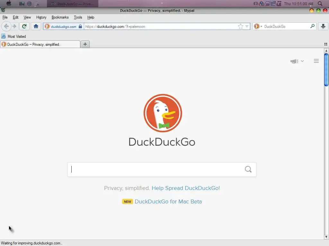Open the Help menu
329x246 pixels.
pyautogui.click(x=91, y=17)
